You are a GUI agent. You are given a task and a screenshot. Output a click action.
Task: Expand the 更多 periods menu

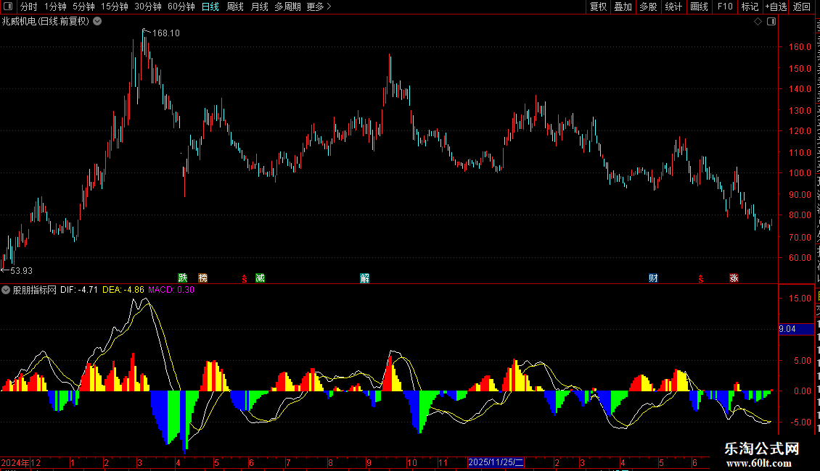319,7
